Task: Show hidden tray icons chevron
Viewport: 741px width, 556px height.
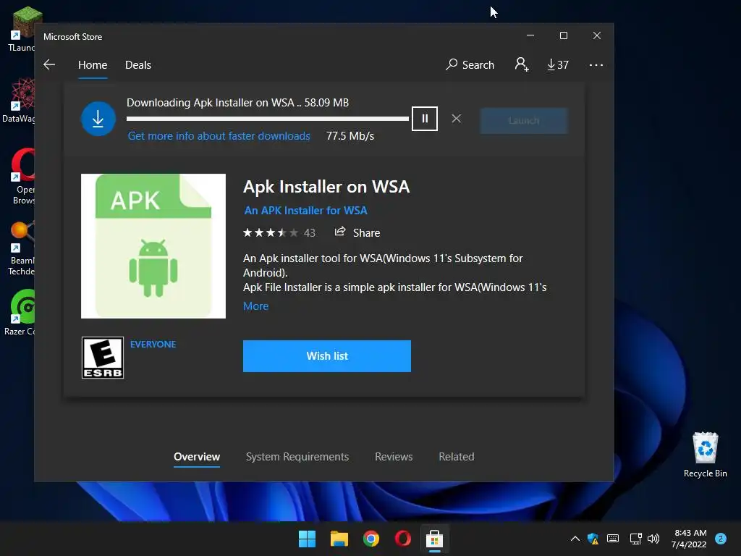Action: [575, 539]
